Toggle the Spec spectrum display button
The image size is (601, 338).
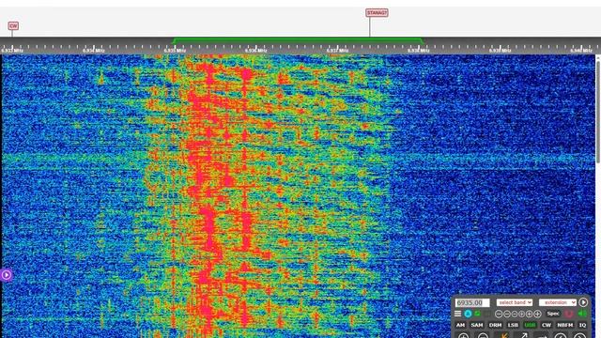coord(553,314)
